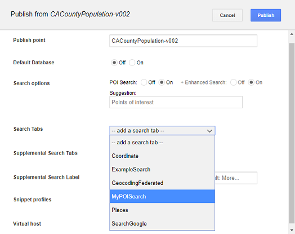This screenshot has width=295, height=234.
Task: Click the Search Tabs dropdown chevron arrow
Action: pyautogui.click(x=209, y=131)
